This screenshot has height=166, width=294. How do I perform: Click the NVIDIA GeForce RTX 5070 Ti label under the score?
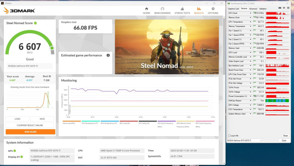point(30,66)
